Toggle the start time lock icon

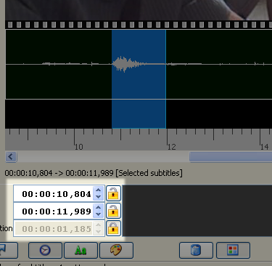pos(113,193)
